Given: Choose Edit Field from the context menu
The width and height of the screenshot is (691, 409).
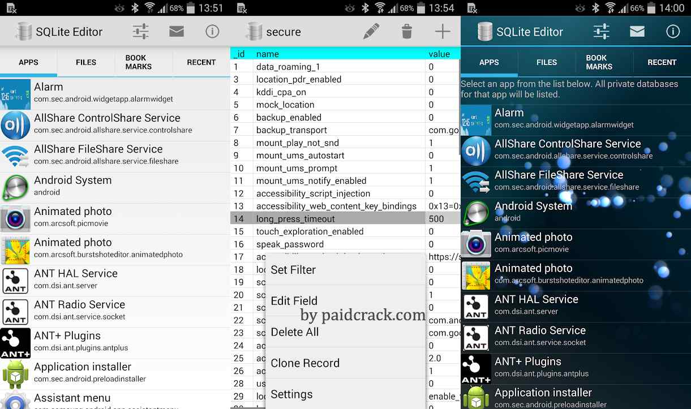Looking at the screenshot, I should click(345, 301).
